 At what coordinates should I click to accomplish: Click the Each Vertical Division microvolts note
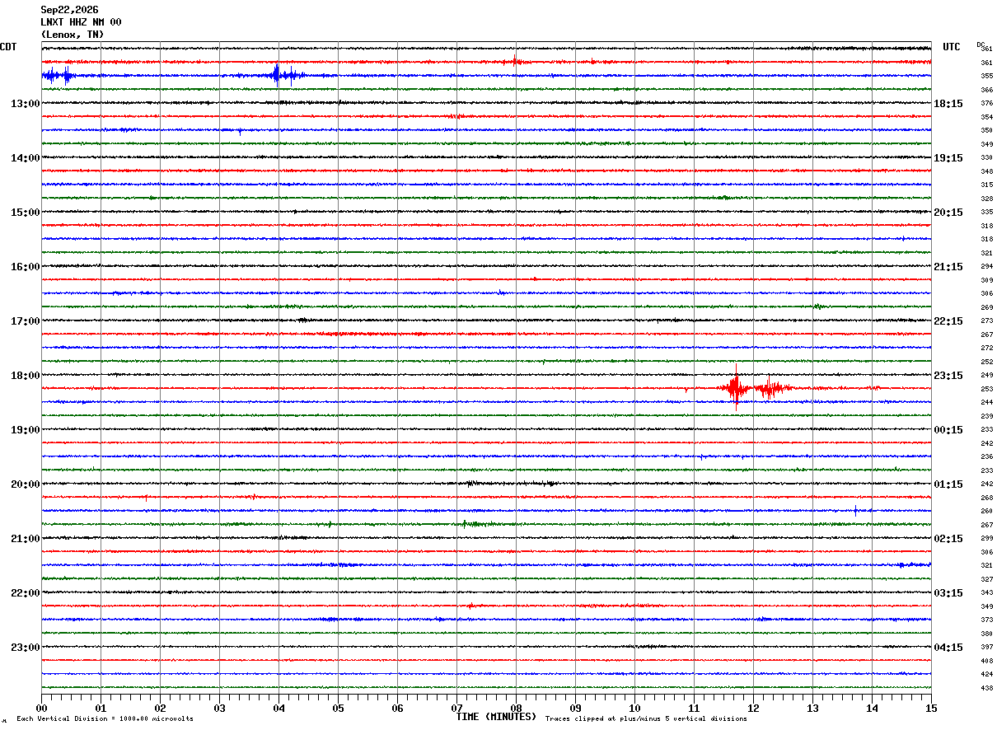point(105,718)
